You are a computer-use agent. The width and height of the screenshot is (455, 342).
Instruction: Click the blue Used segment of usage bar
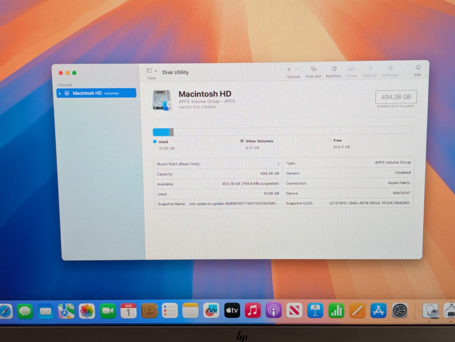coord(161,132)
